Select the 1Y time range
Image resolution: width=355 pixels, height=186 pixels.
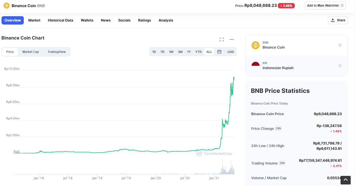click(189, 52)
